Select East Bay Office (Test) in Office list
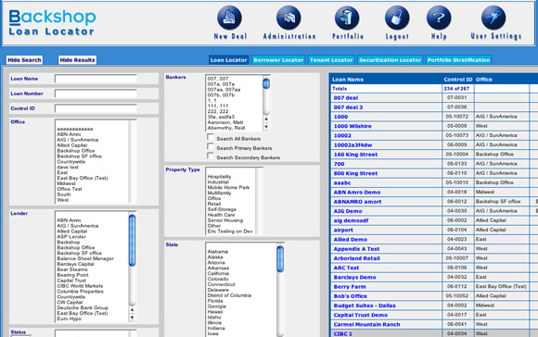The width and height of the screenshot is (538, 337). (x=83, y=178)
